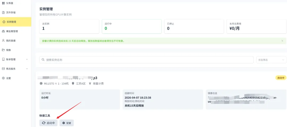Expand the 账单管理 chevron
Viewport: 287px width, 127px height.
pyautogui.click(x=27, y=59)
